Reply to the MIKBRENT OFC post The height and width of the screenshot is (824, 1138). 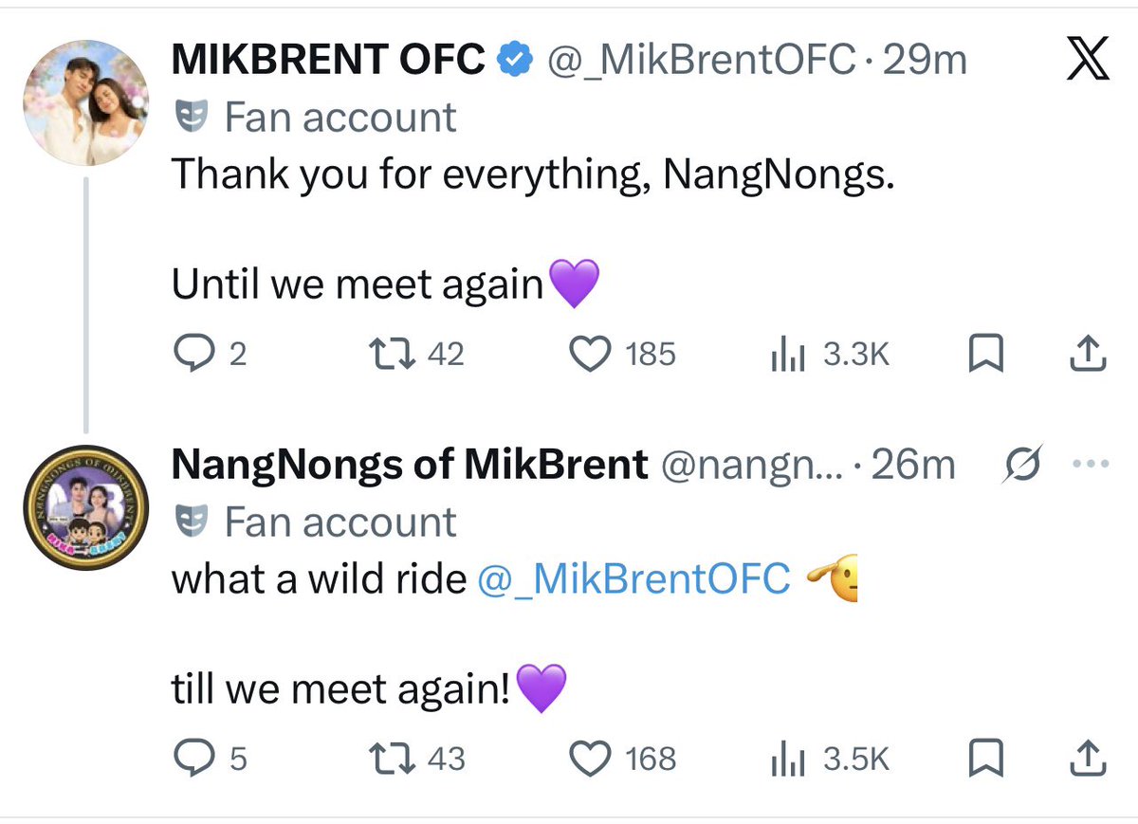tap(196, 354)
